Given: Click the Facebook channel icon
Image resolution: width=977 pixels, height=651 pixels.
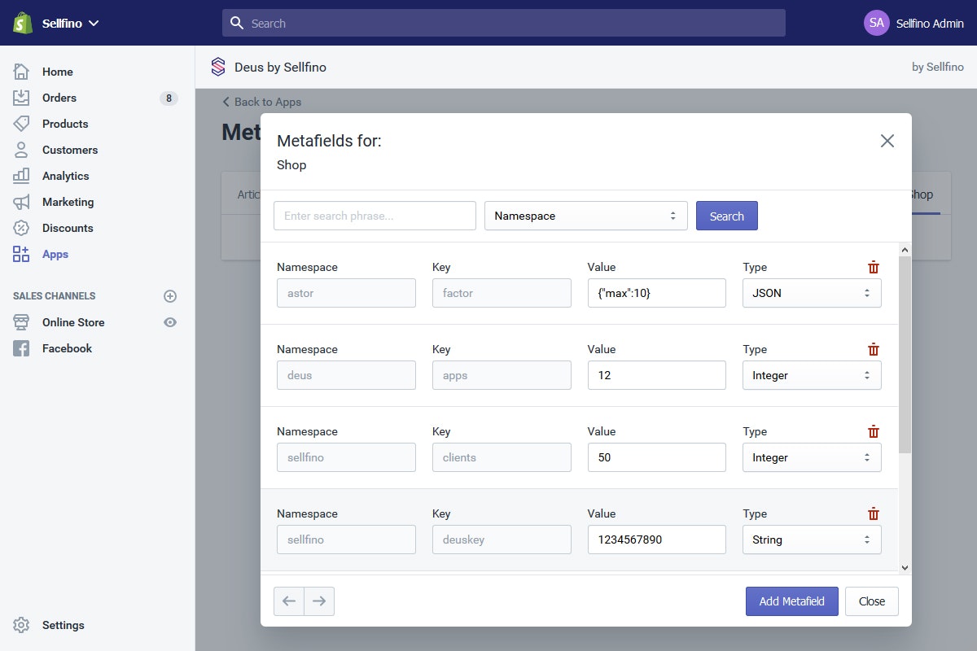Looking at the screenshot, I should tap(21, 348).
